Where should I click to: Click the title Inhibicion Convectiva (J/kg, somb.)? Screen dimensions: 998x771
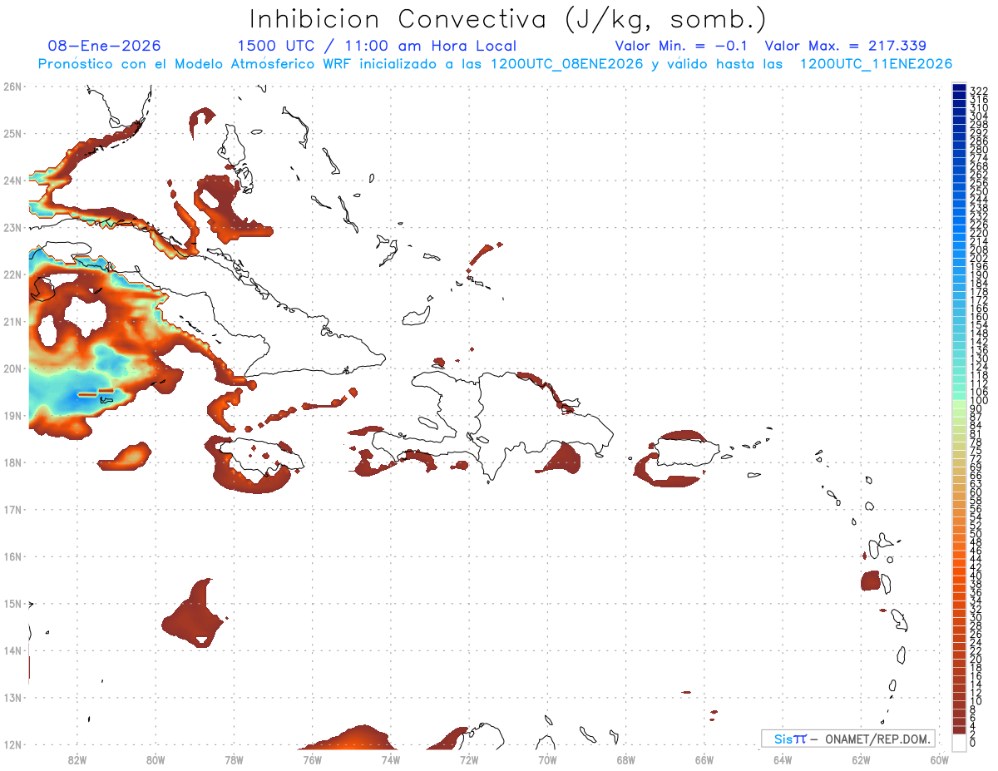508,19
